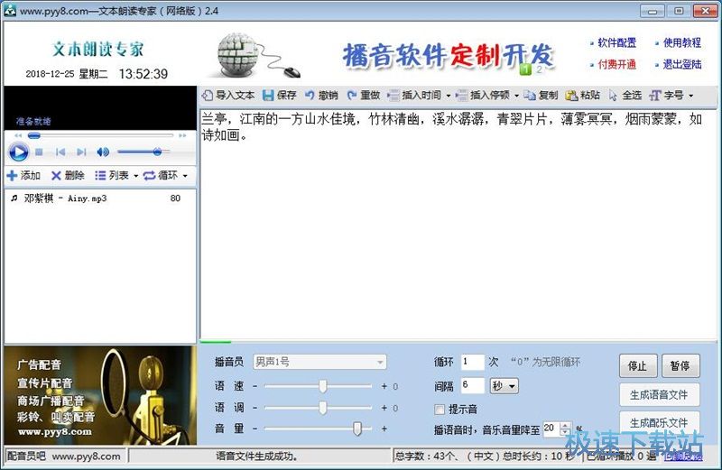Click the app icon in title bar
The image size is (722, 470).
10,10
